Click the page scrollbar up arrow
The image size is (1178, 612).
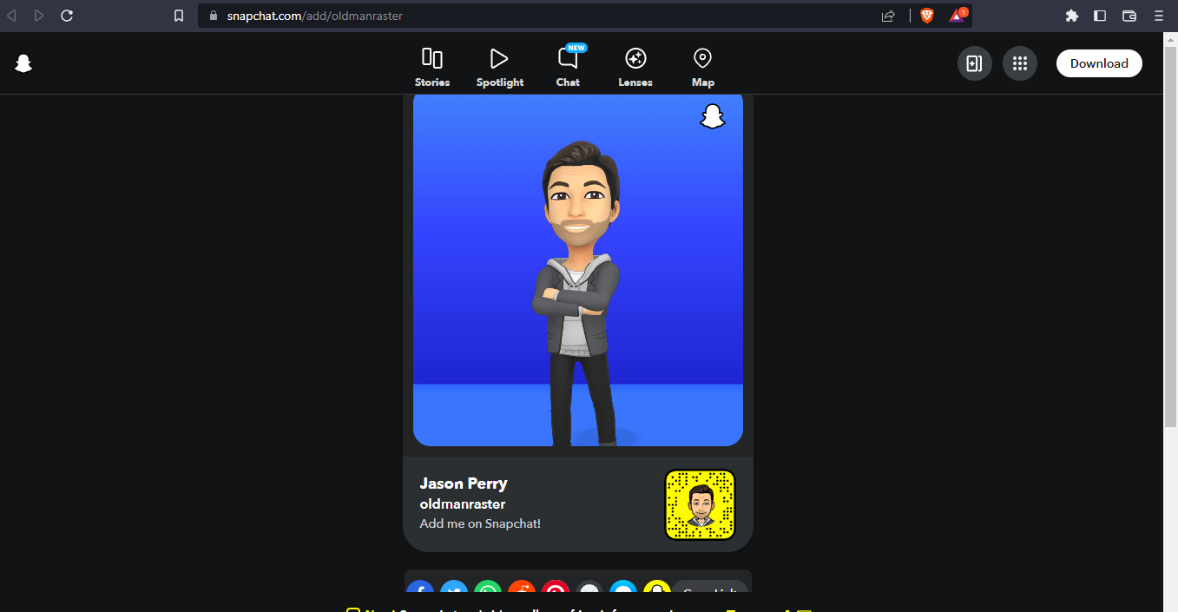pyautogui.click(x=1170, y=39)
